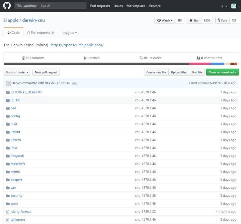Click the tools folder icon
241x224 pixels.
pos(8,204)
